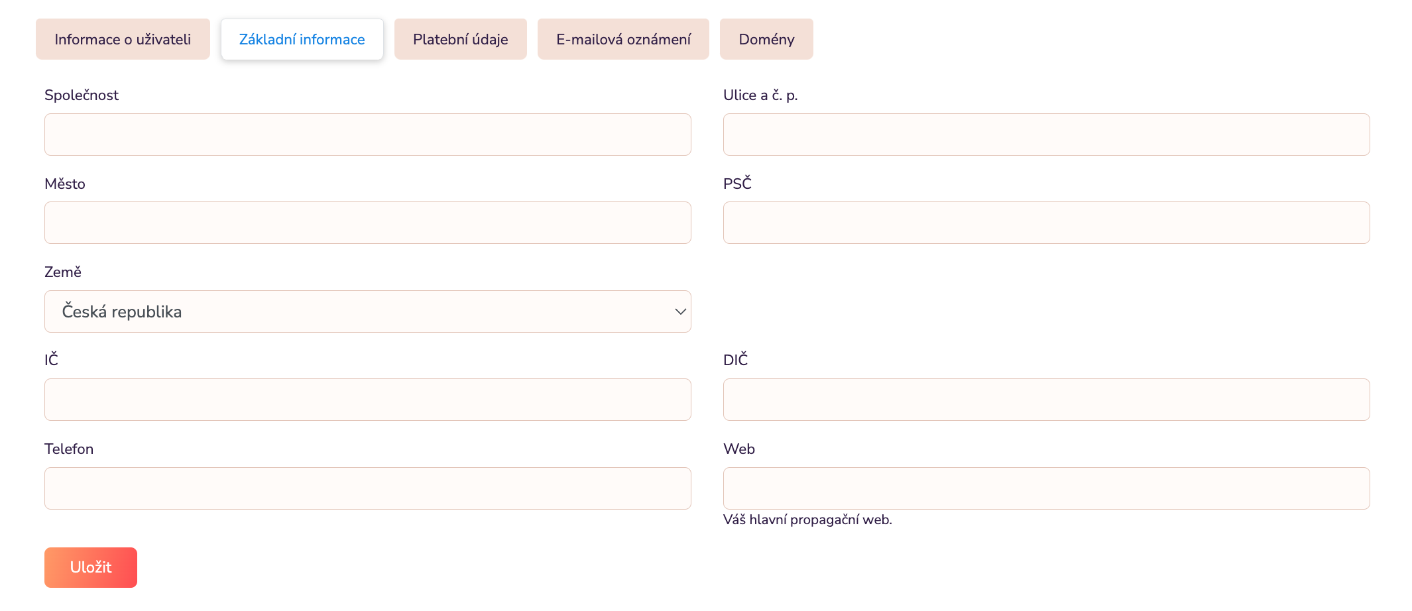Screen dimensions: 1412x611
Task: Switch to the Platební údaje tab
Action: click(460, 40)
